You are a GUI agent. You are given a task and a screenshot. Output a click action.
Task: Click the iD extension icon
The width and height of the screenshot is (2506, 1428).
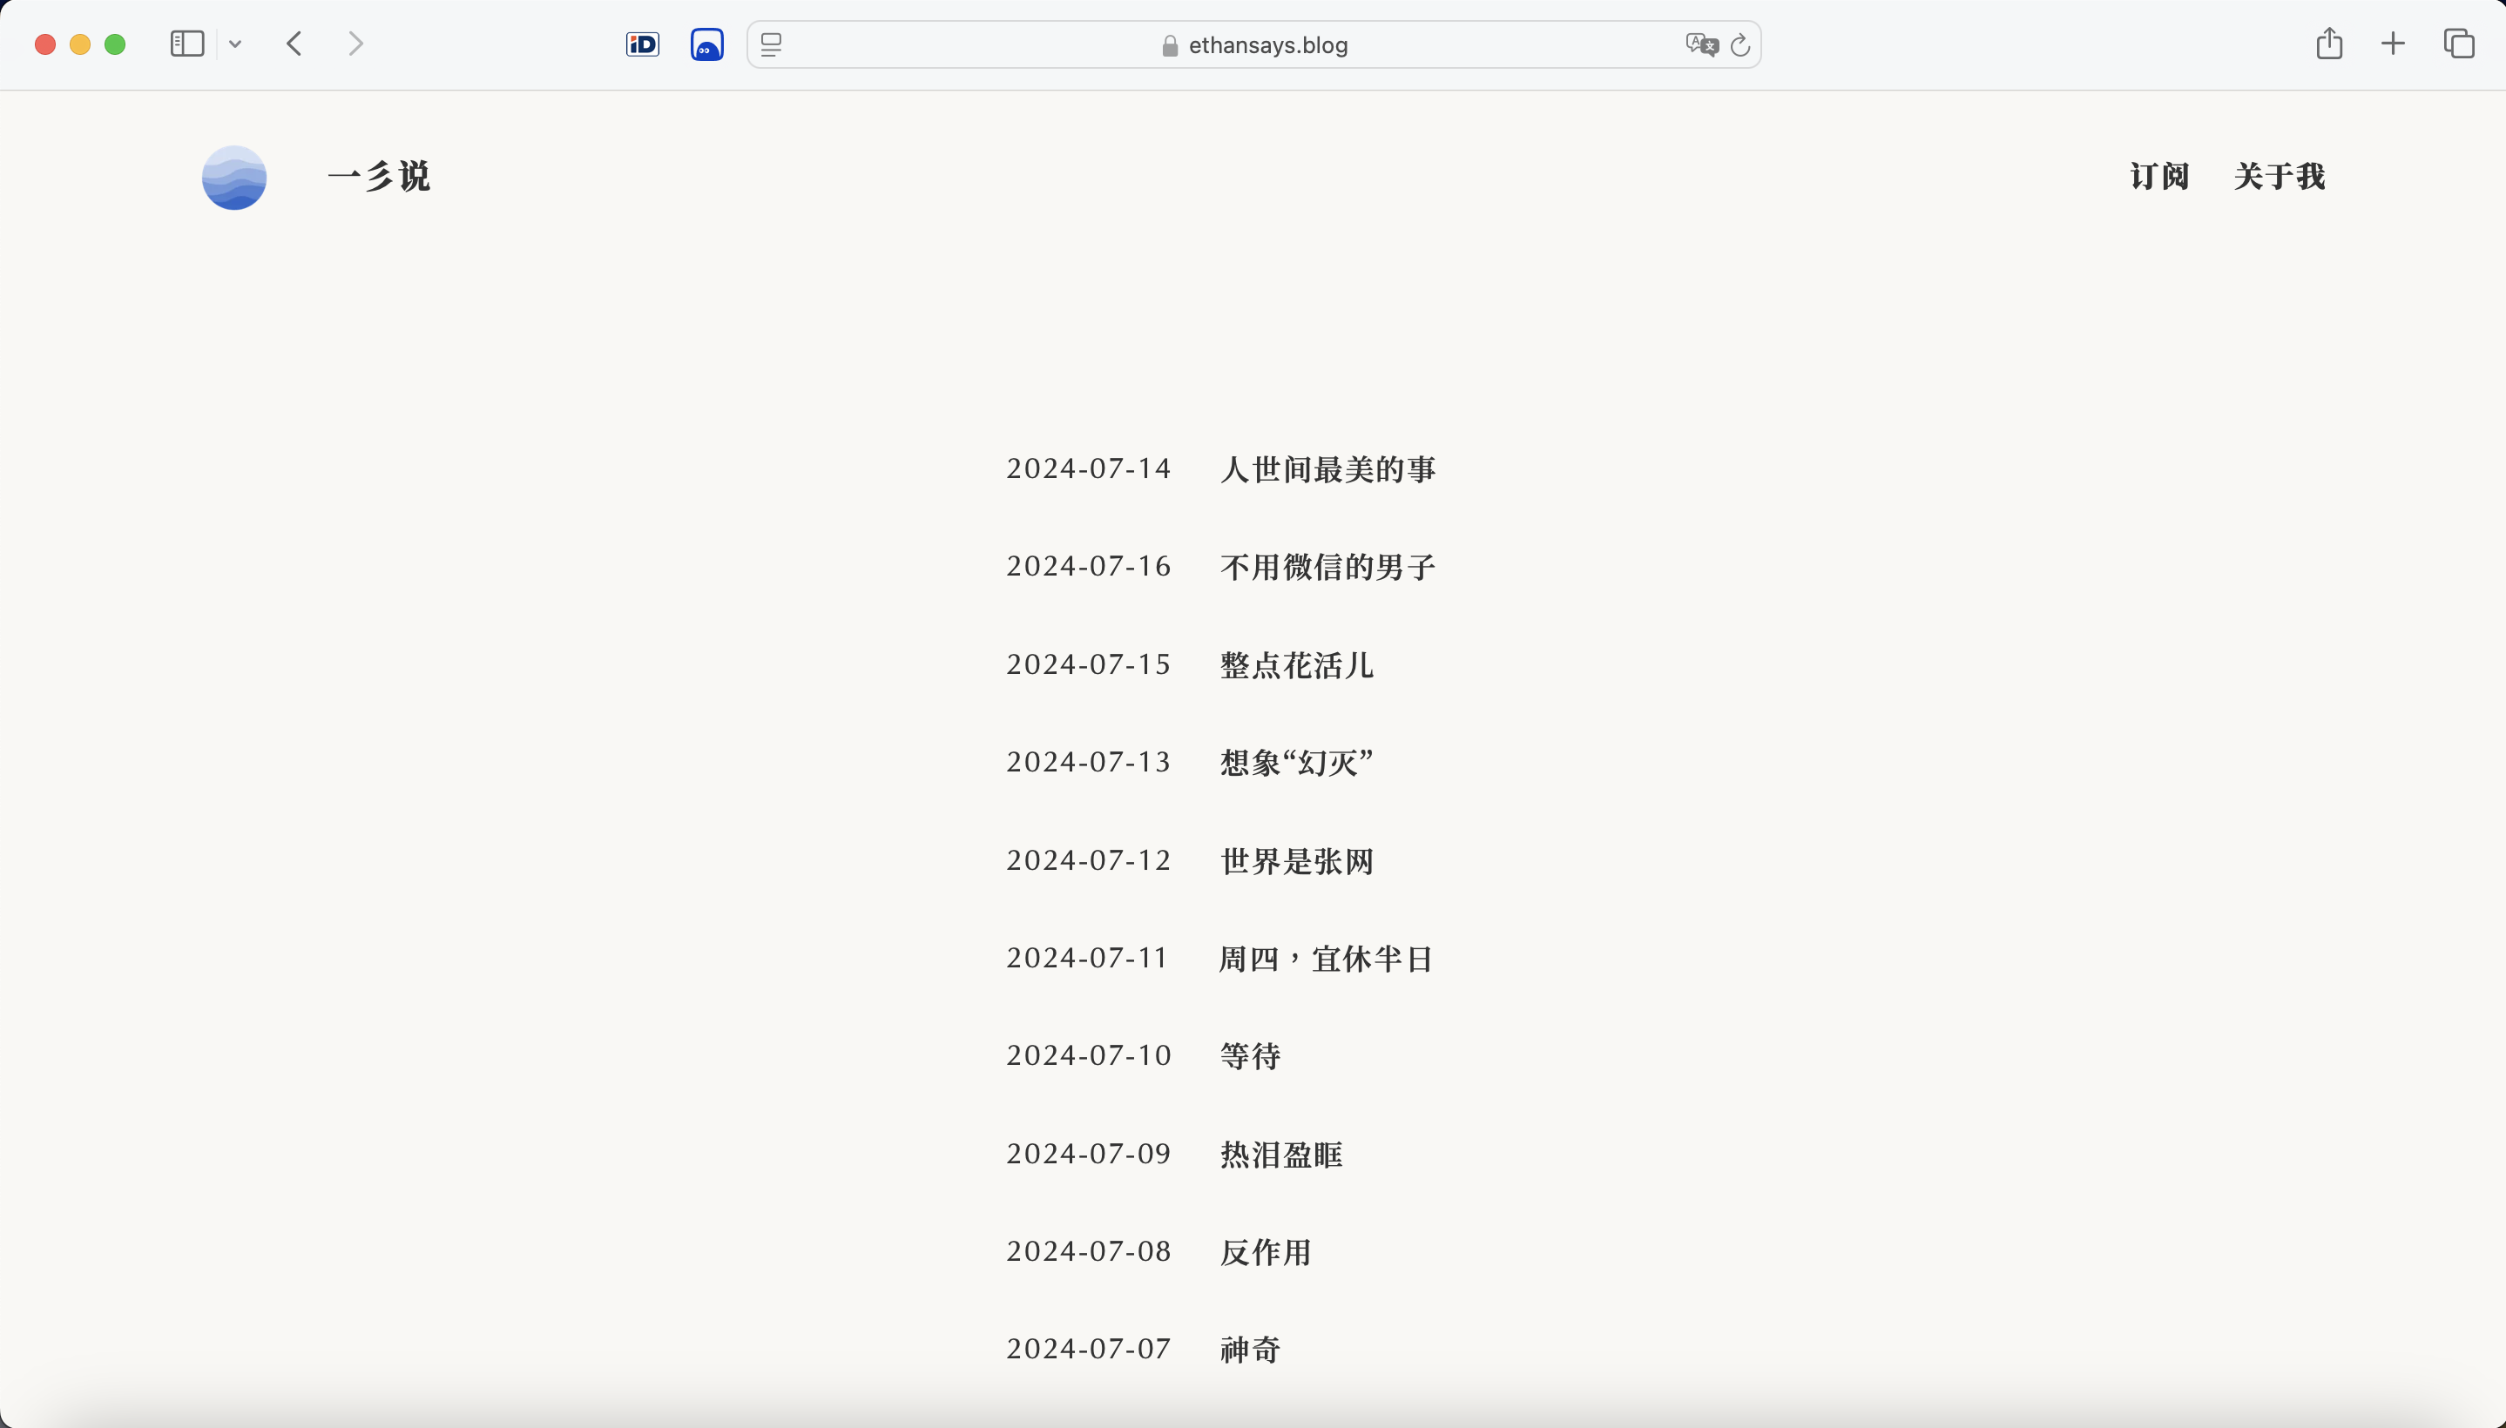coord(643,44)
